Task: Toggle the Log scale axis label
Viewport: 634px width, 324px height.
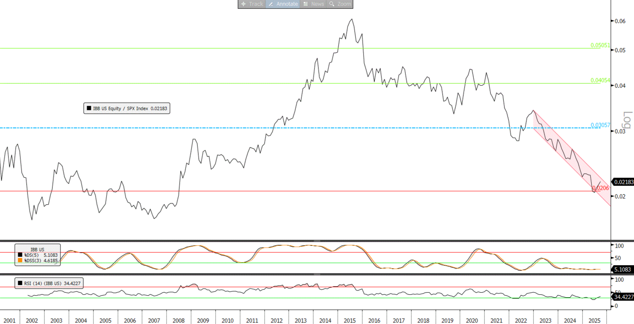Action: pyautogui.click(x=627, y=121)
